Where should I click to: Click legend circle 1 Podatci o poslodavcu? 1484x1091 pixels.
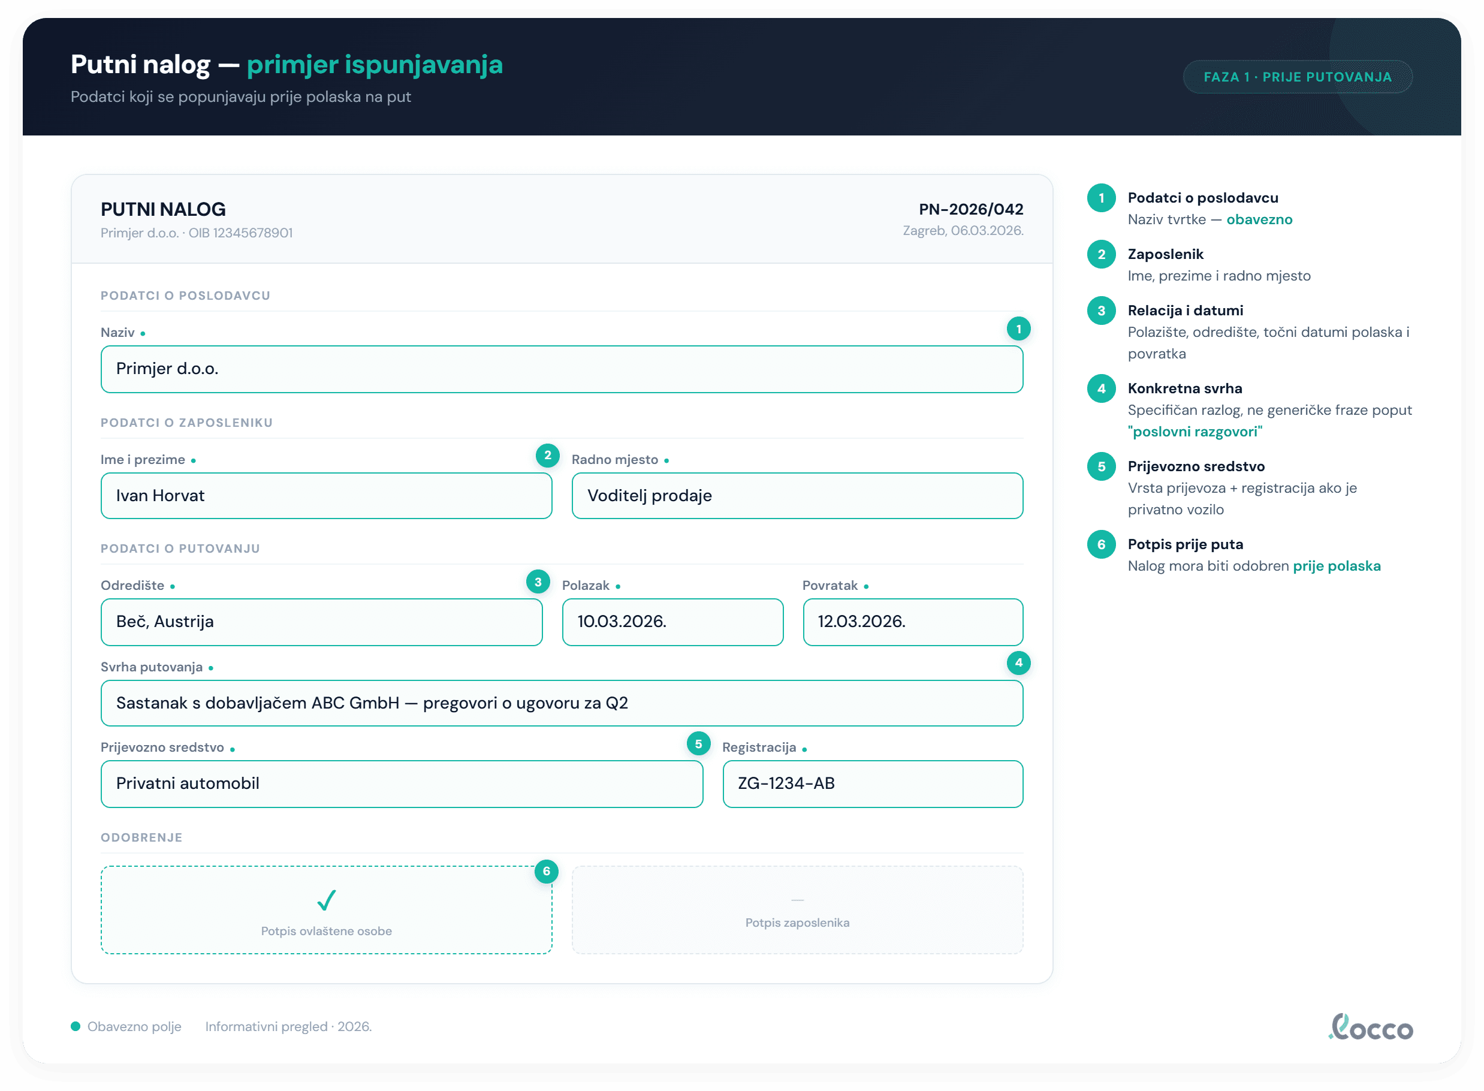(x=1100, y=198)
